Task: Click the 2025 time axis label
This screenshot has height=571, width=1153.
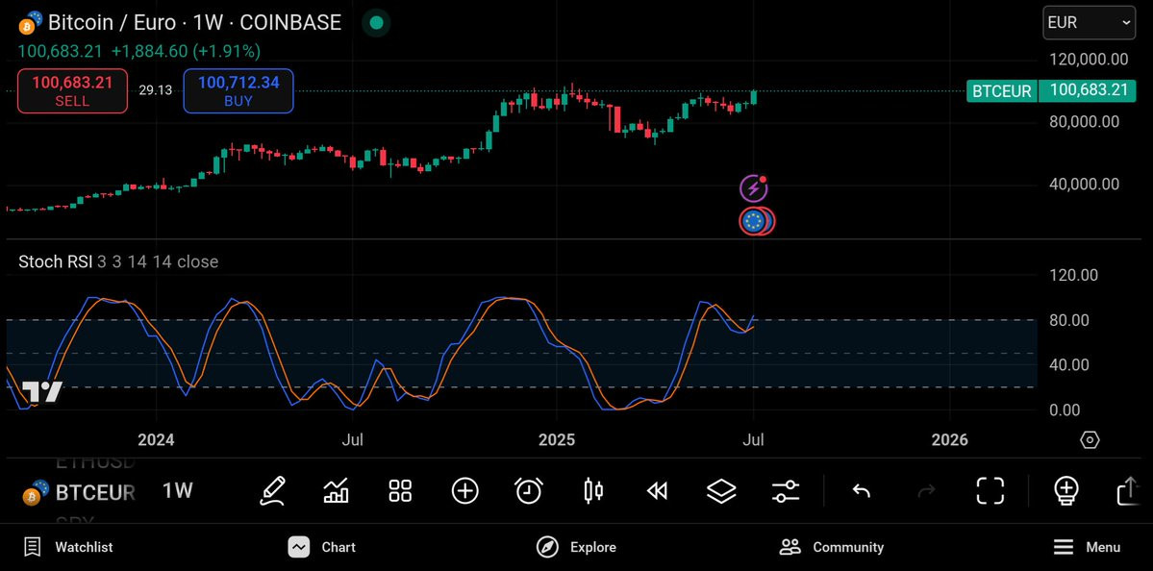Action: [x=557, y=439]
